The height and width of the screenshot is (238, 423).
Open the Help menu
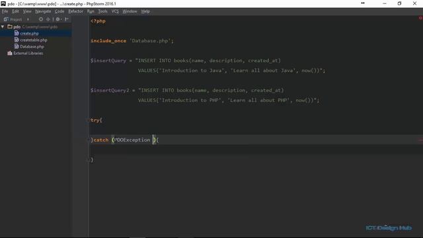(145, 11)
